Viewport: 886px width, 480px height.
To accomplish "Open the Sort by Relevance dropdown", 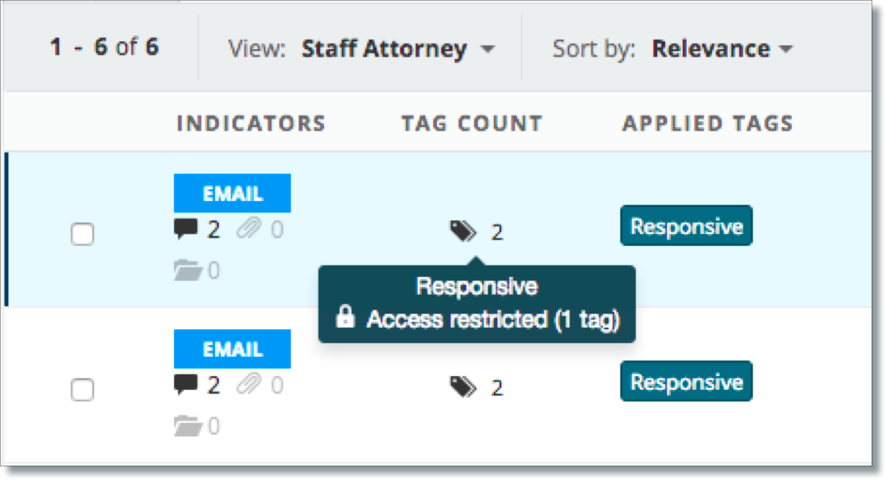I will pos(722,49).
